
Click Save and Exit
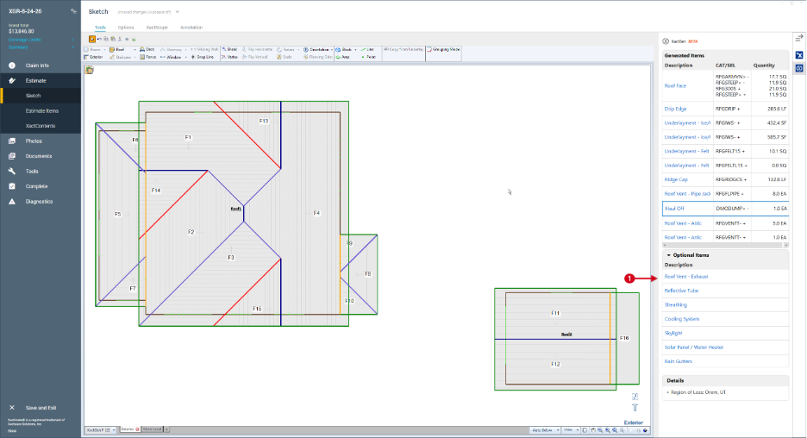tap(41, 408)
